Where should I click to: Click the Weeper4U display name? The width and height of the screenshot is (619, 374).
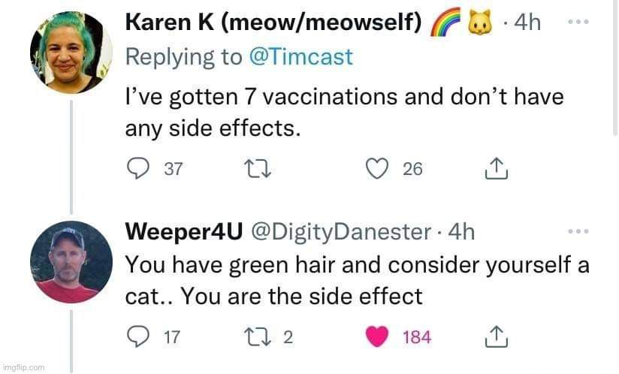[183, 233]
